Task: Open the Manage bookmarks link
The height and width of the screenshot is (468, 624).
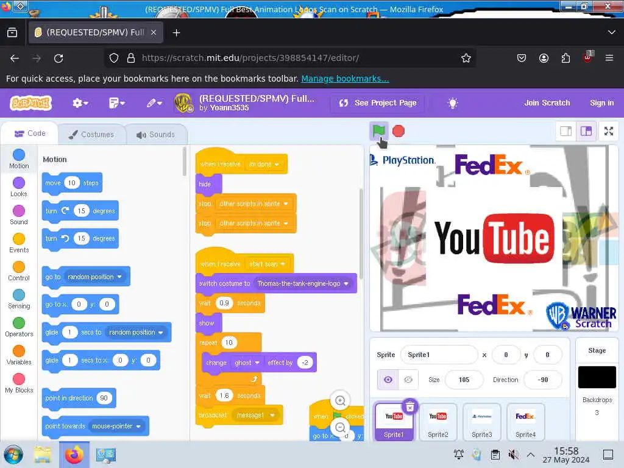Action: coord(345,79)
